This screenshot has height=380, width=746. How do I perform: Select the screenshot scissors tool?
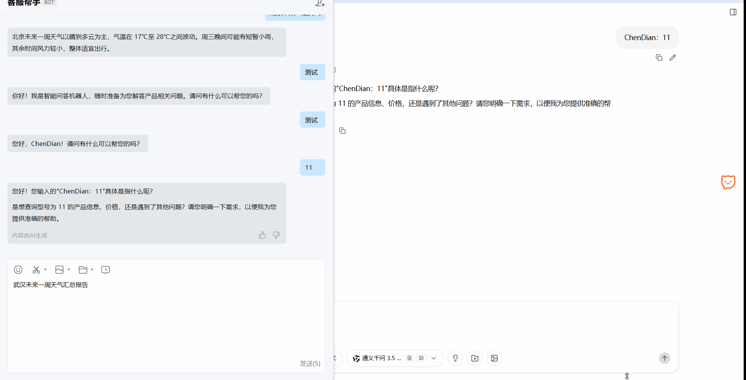[37, 269]
